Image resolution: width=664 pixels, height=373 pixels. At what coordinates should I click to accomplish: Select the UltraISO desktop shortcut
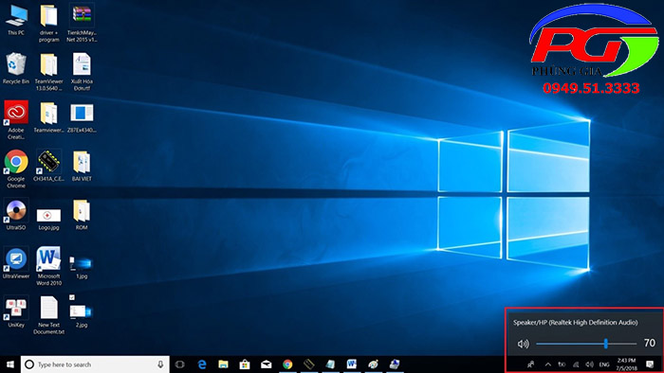pyautogui.click(x=16, y=215)
